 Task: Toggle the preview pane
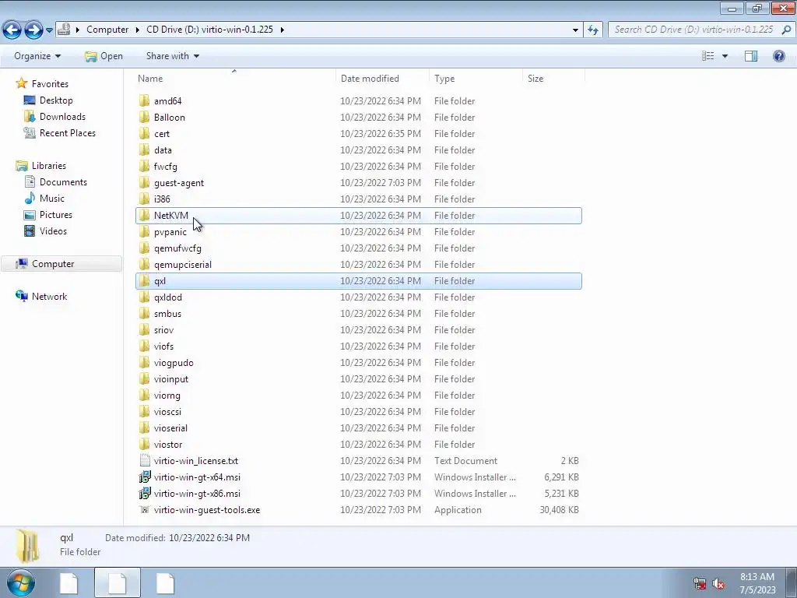point(751,56)
